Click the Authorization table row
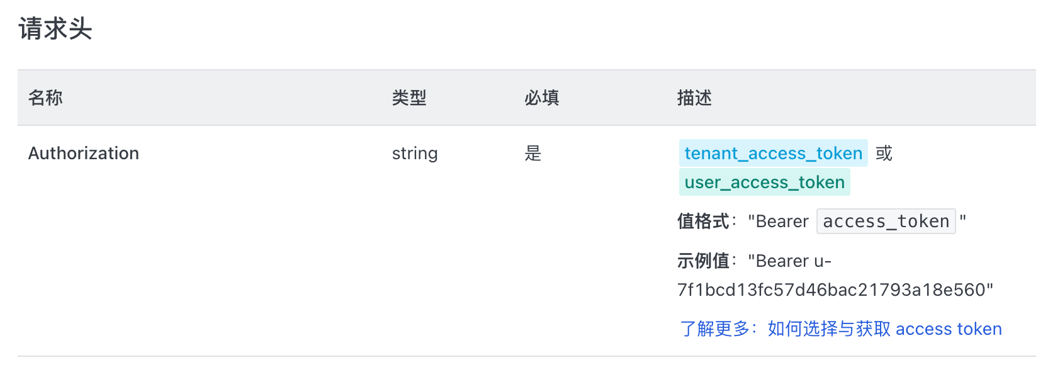The image size is (1060, 365). click(x=527, y=240)
